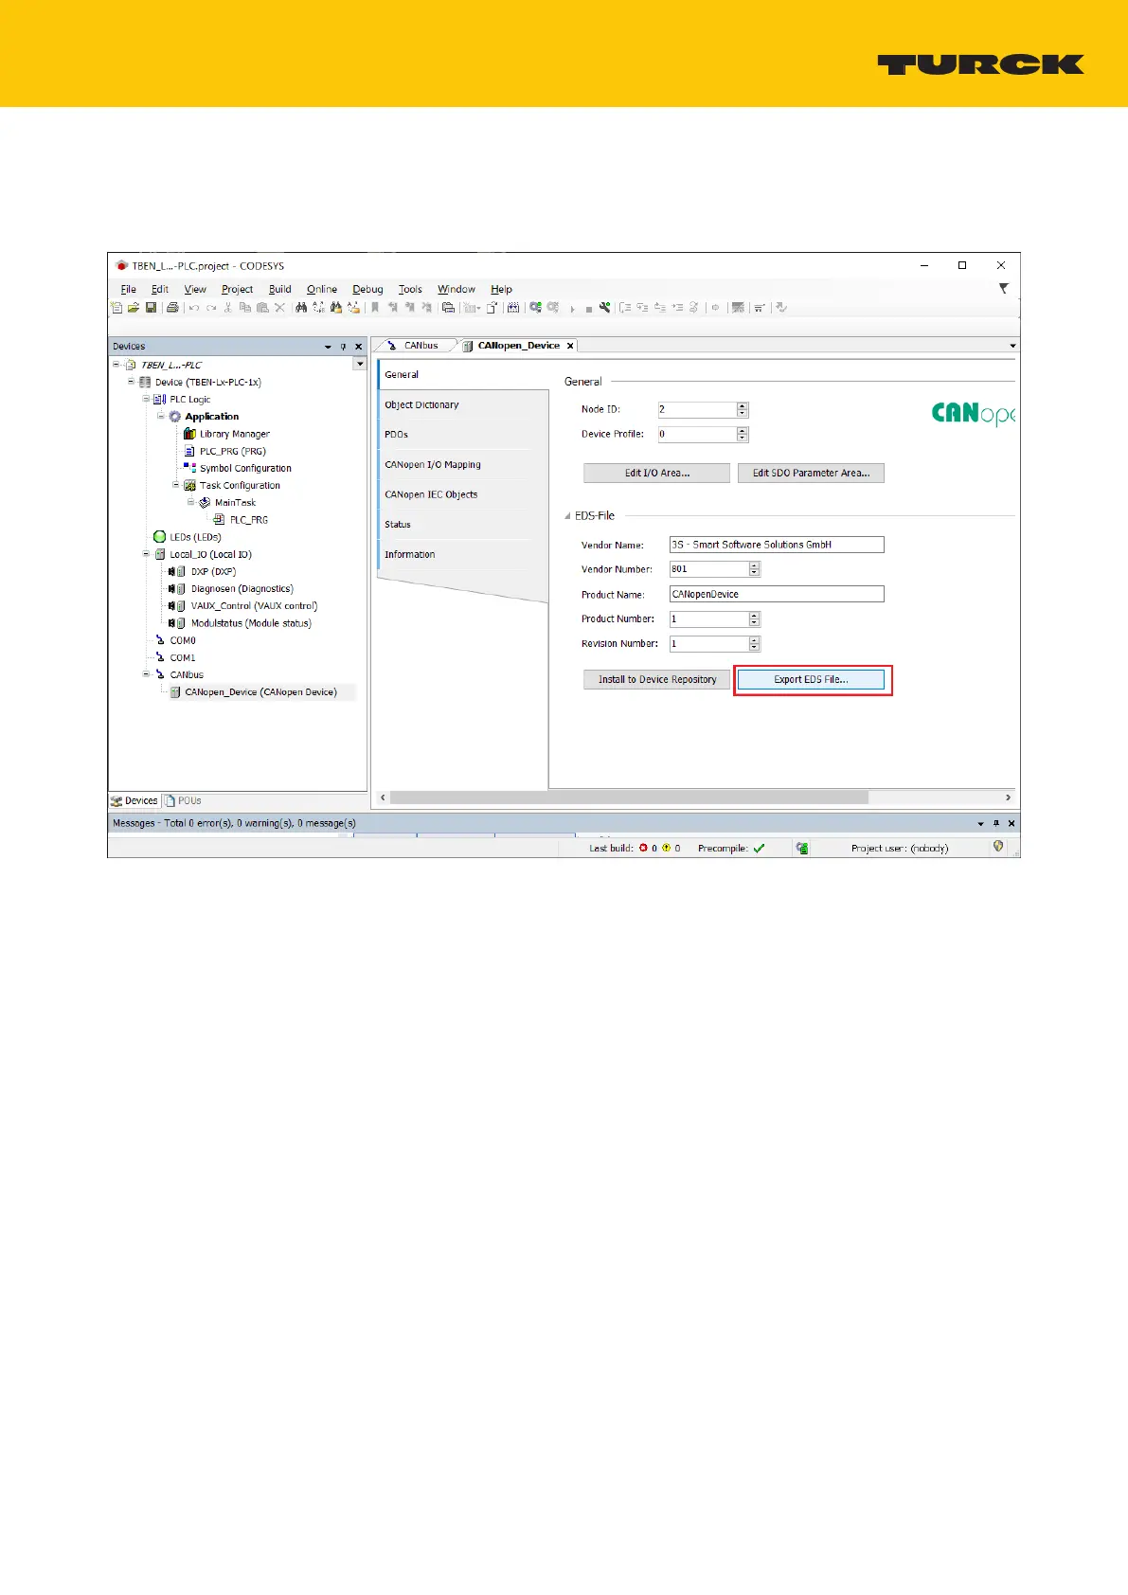Pin the Devices panel
Viewport: 1128px width, 1595px height.
pos(343,347)
